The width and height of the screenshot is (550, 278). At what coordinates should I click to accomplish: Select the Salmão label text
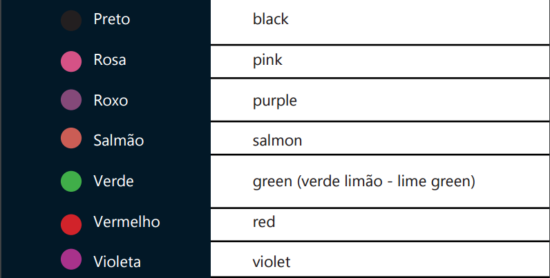click(x=119, y=141)
